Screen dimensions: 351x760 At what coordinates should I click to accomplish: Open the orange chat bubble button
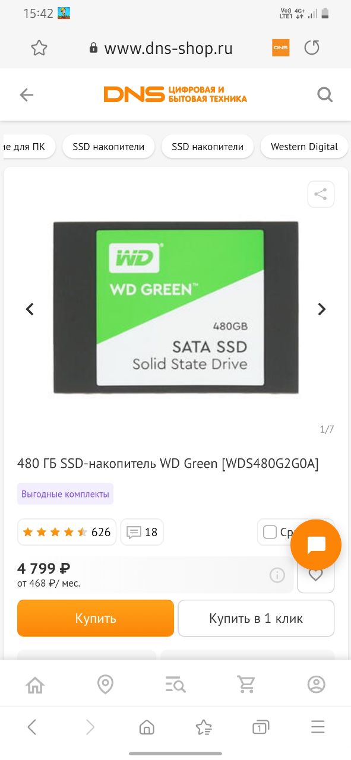tap(316, 545)
